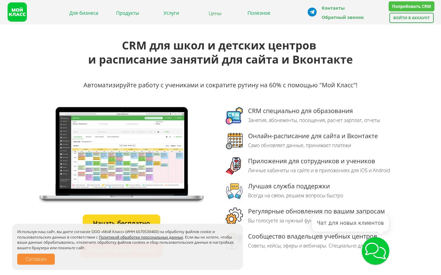Open the Telegram contact icon
Viewport: 441px width, 275px height.
pyautogui.click(x=312, y=12)
